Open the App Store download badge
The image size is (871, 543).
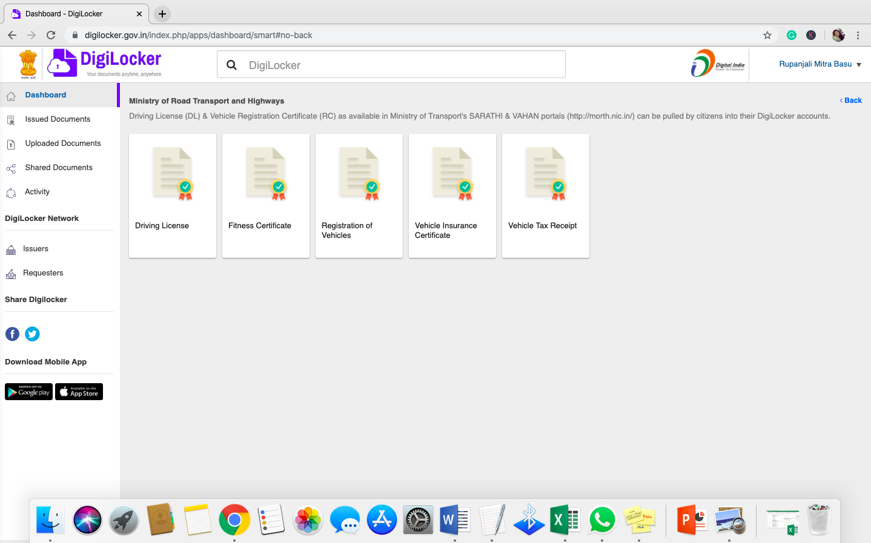[x=79, y=392]
